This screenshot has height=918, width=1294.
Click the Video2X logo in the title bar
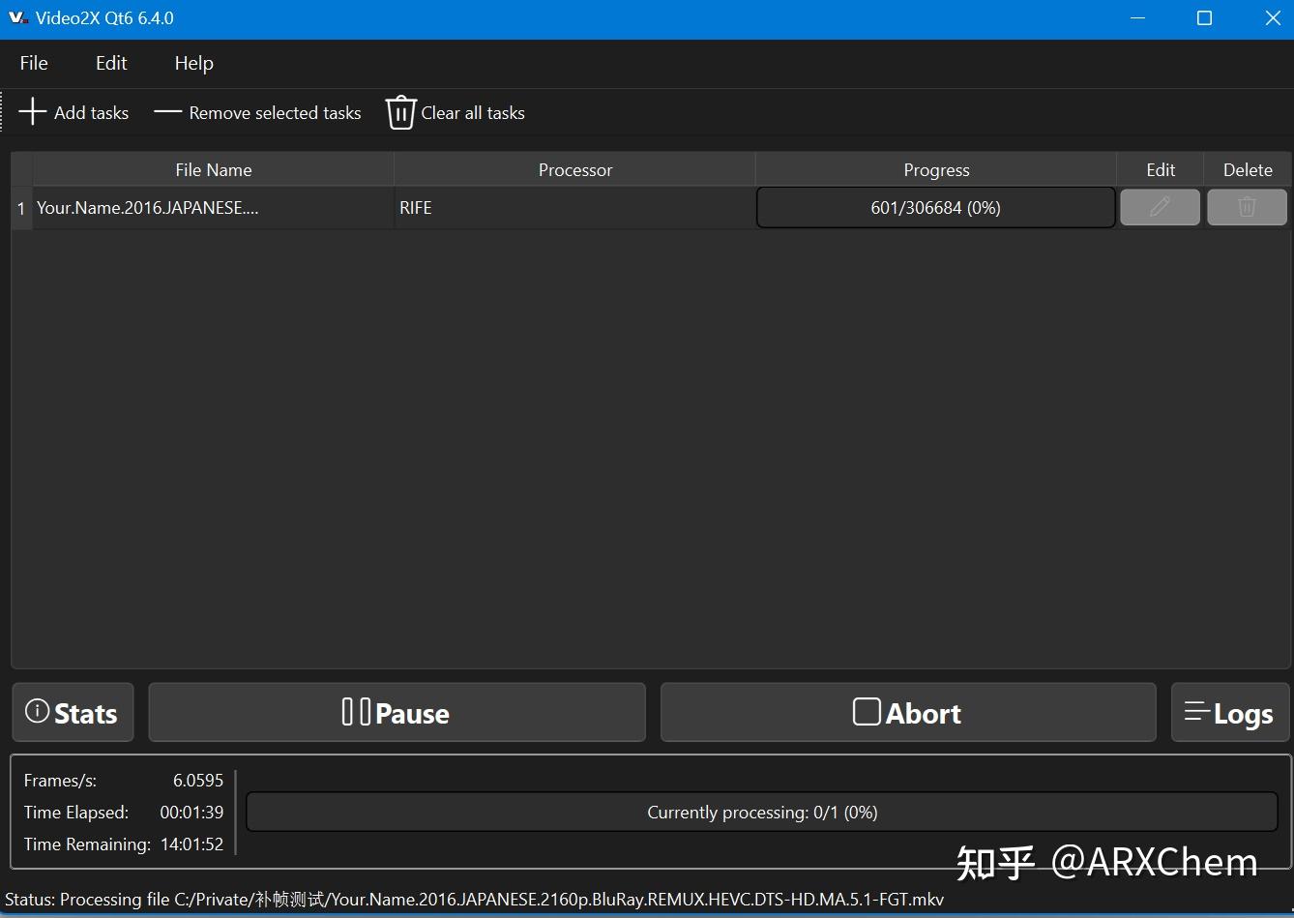pos(17,17)
